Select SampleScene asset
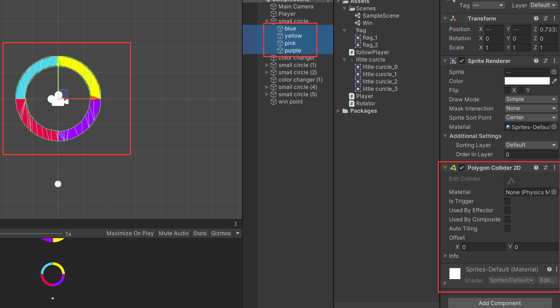Viewport: 560px width, 308px height. [381, 16]
